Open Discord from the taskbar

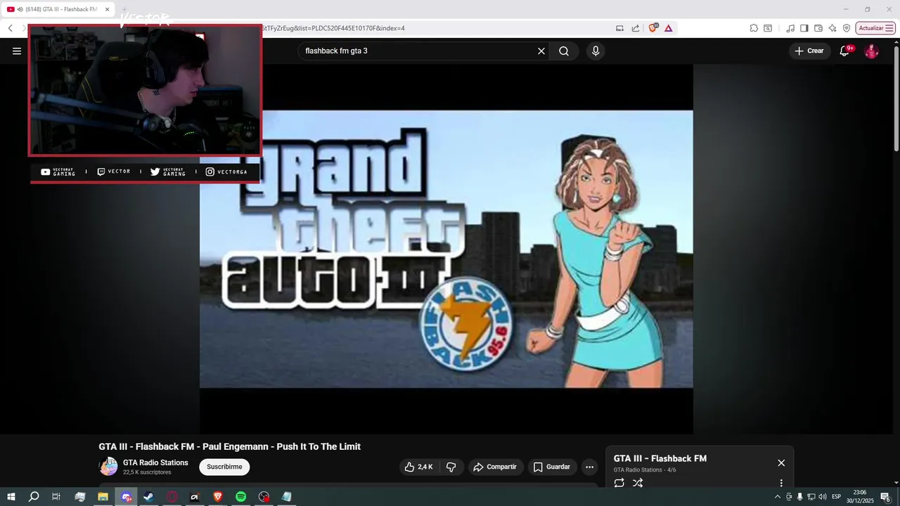point(126,497)
